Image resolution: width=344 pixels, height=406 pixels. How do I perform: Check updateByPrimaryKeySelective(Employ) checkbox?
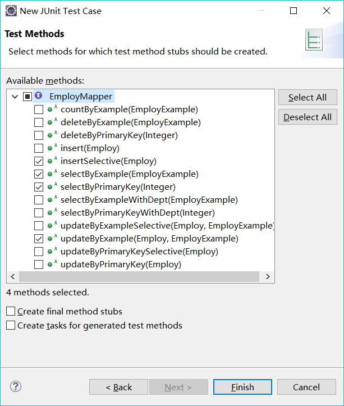click(x=39, y=252)
